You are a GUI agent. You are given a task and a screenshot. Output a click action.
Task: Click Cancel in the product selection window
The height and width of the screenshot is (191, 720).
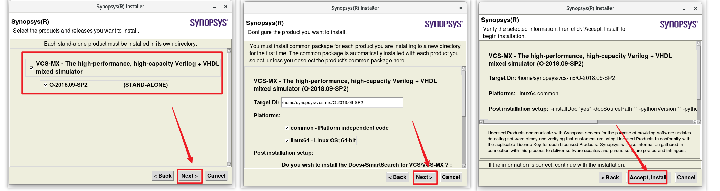(x=216, y=176)
